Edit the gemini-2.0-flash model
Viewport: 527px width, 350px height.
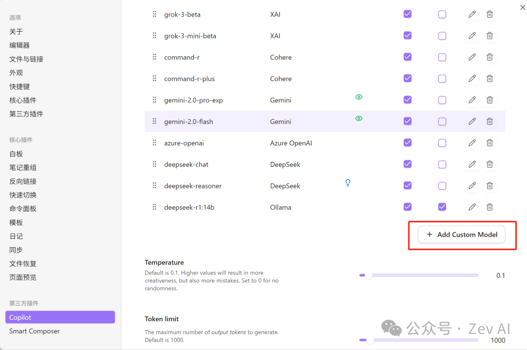[472, 121]
